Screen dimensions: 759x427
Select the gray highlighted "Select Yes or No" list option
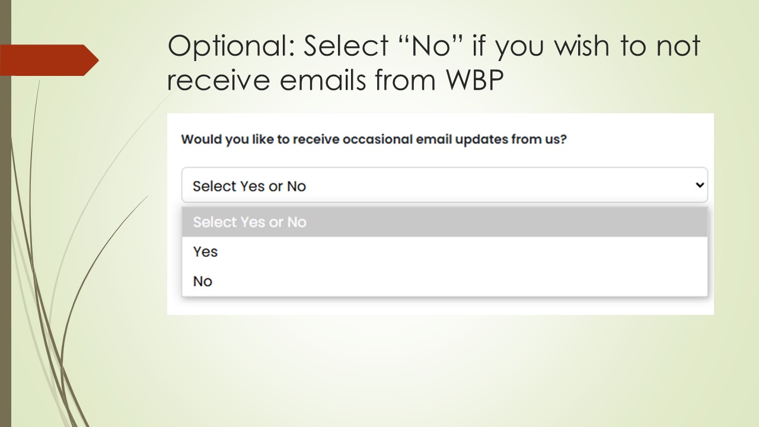click(x=249, y=222)
